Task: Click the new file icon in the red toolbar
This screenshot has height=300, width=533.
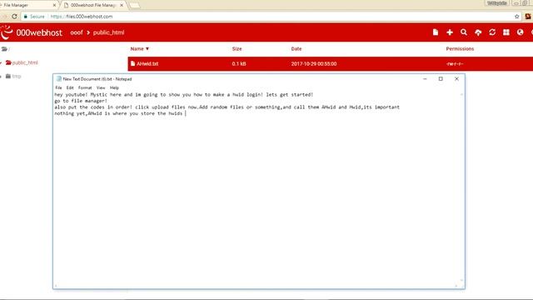Action: click(435, 32)
